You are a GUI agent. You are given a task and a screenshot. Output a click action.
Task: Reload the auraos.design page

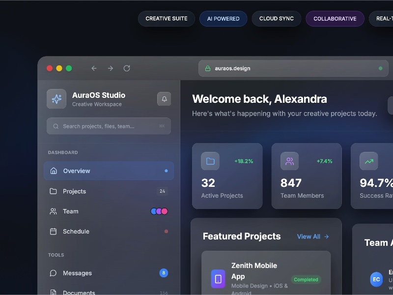[127, 68]
